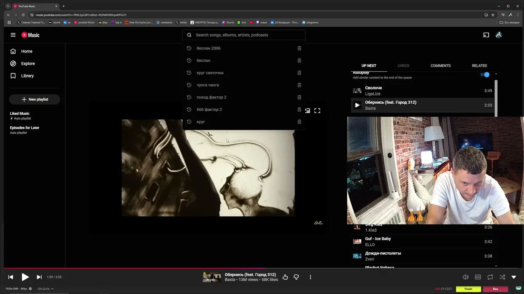Viewport: 524px width, 294px height.
Task: Open the 'youtube Music' bookmark
Action: (84, 22)
